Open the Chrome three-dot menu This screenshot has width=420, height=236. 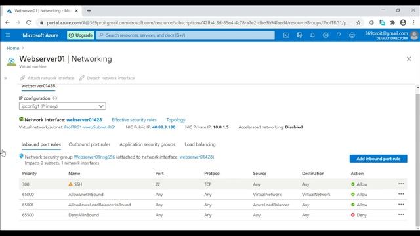pyautogui.click(x=413, y=22)
